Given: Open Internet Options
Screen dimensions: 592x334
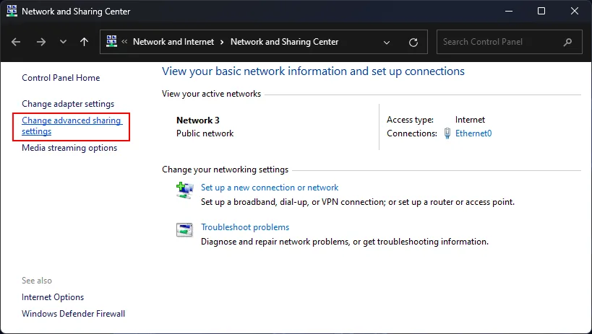Looking at the screenshot, I should click(53, 297).
